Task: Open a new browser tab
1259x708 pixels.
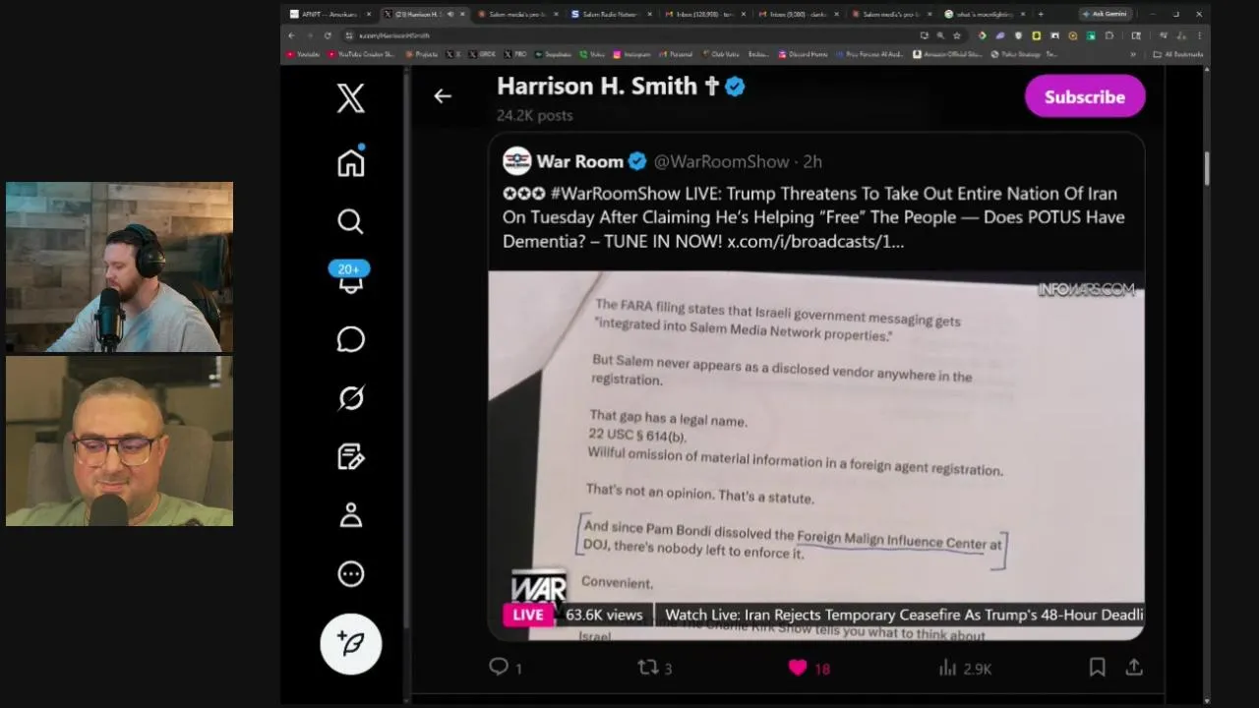Action: (1041, 14)
